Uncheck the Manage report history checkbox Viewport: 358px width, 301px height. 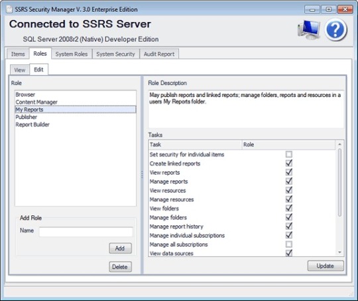(289, 226)
